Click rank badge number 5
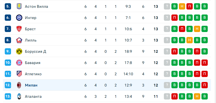216x103 pixels. 8,6
